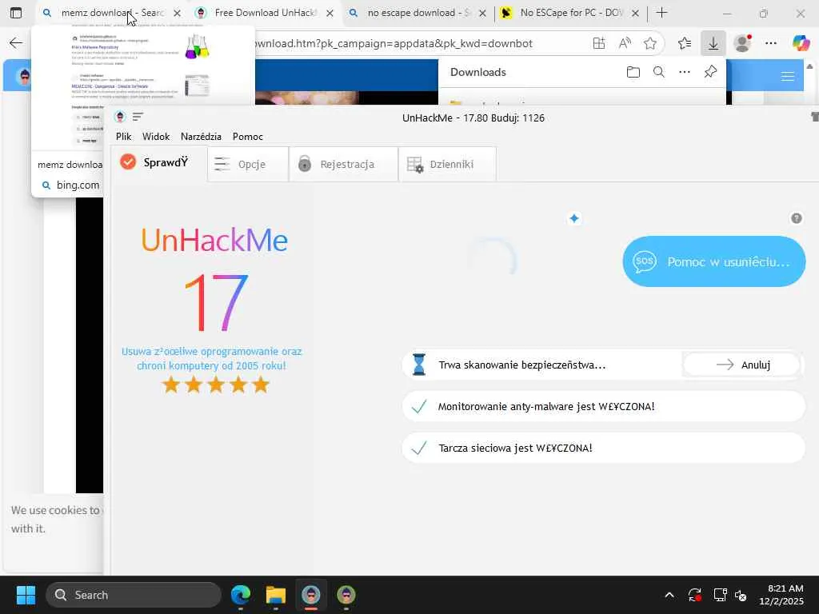The width and height of the screenshot is (819, 614).
Task: Click the Tarcza sieciowa status row
Action: (604, 448)
